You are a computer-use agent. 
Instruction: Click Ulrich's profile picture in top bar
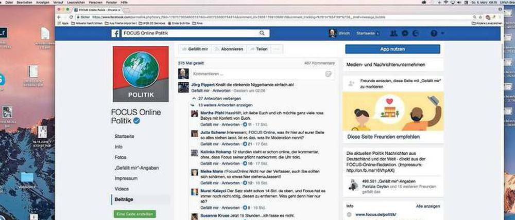(332, 33)
